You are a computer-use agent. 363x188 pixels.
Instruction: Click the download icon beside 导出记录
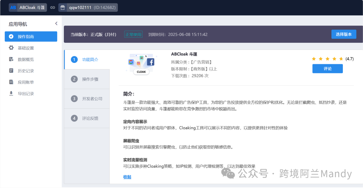coord(11,93)
